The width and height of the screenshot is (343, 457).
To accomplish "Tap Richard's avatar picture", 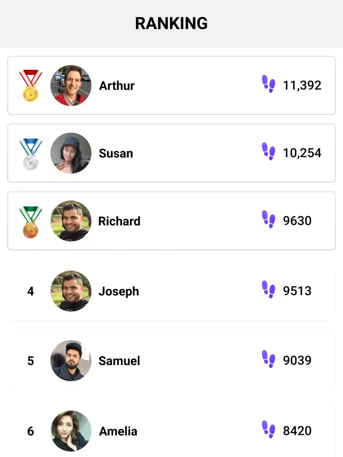I will click(71, 221).
